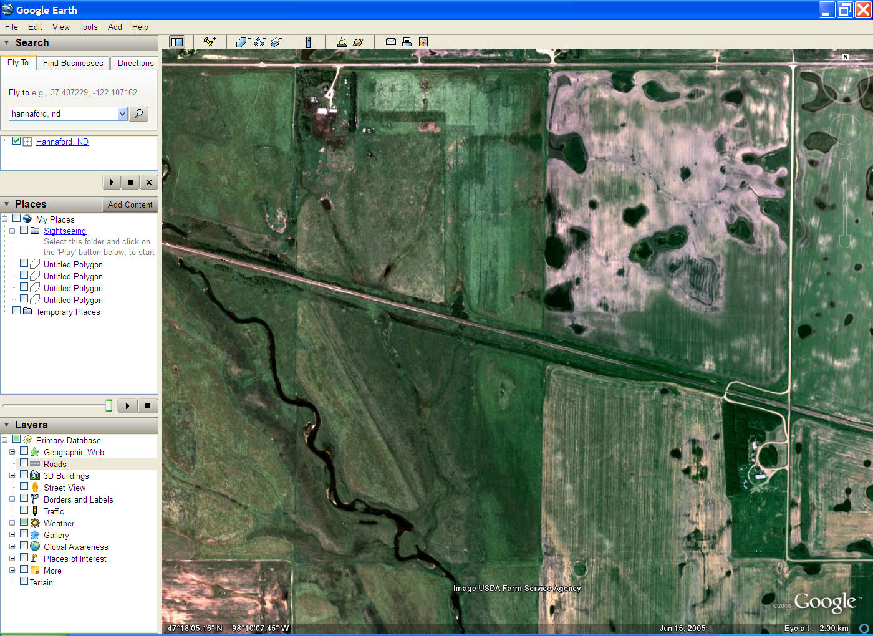Viewport: 873px width, 636px height.
Task: Collapse the Places panel triangle
Action: pyautogui.click(x=7, y=204)
